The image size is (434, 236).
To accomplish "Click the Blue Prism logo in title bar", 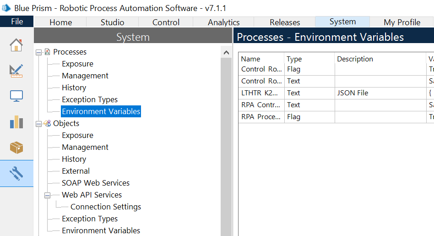I will coord(6,8).
